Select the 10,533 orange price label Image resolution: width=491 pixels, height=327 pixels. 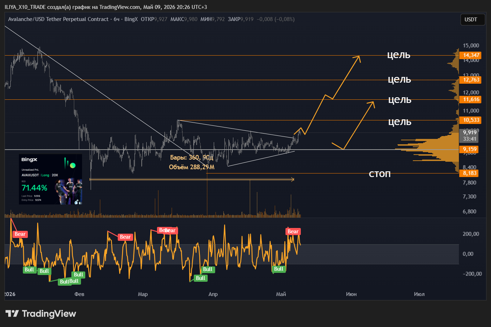[x=471, y=120]
